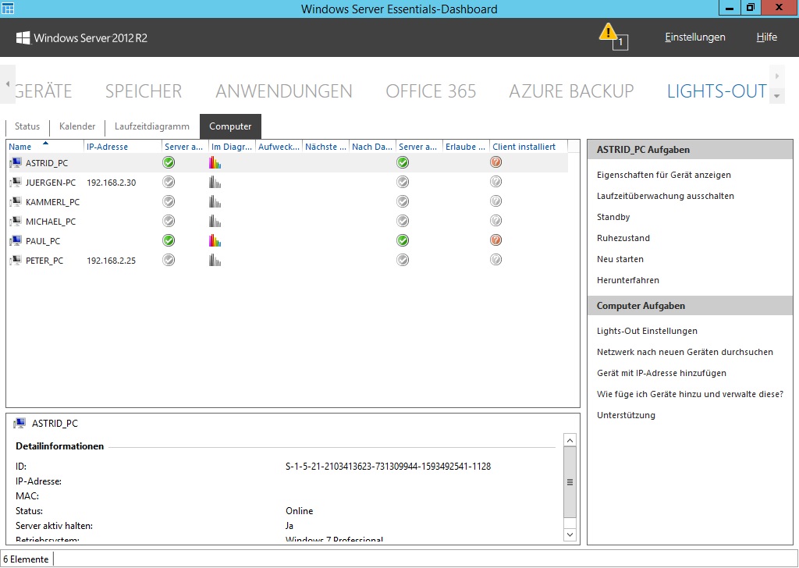Click KAMMERL_PC gray server active icon
Screen dimensions: 799x568
tap(169, 201)
